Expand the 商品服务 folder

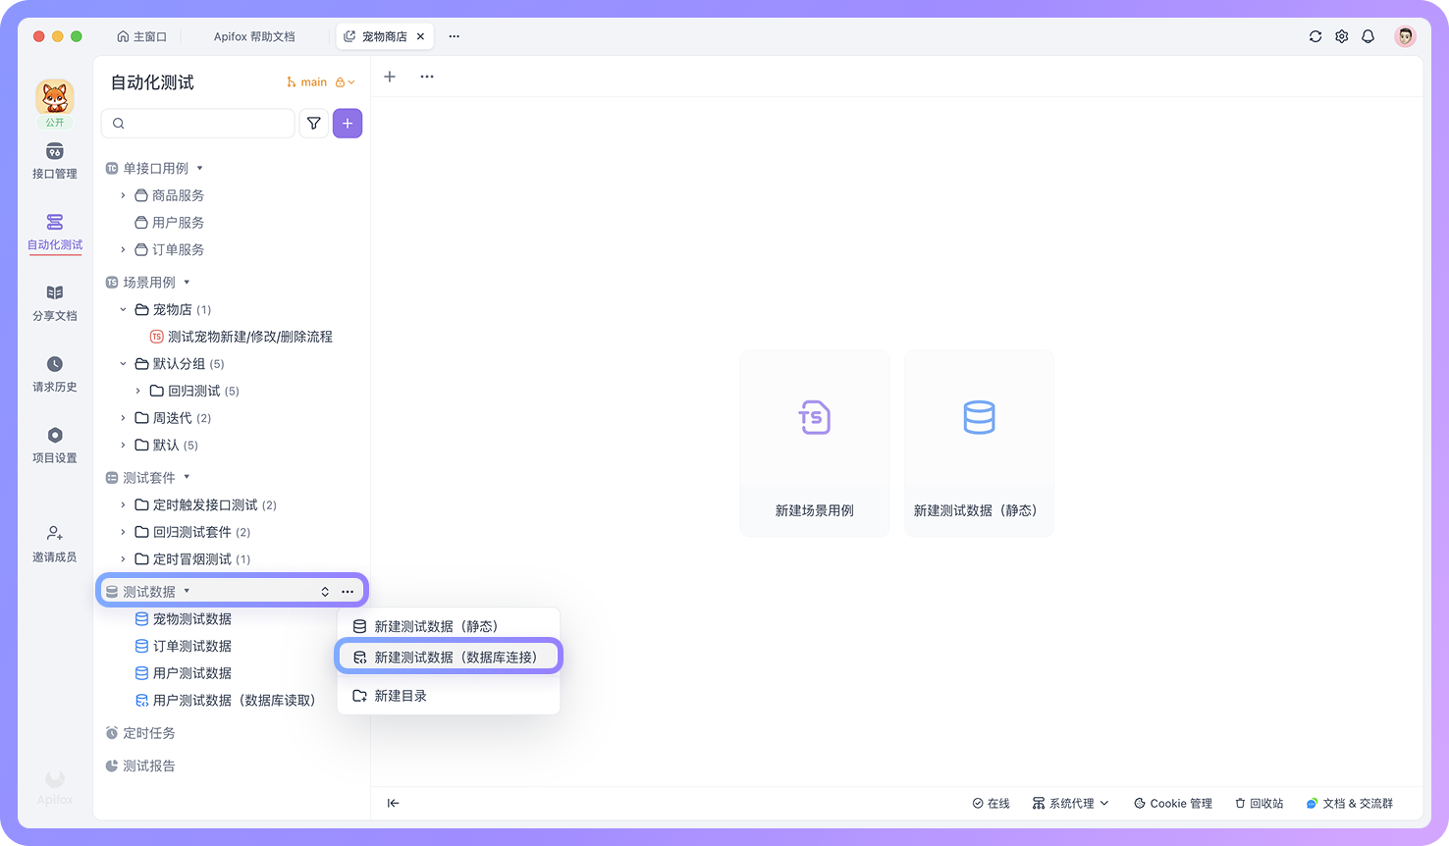123,195
